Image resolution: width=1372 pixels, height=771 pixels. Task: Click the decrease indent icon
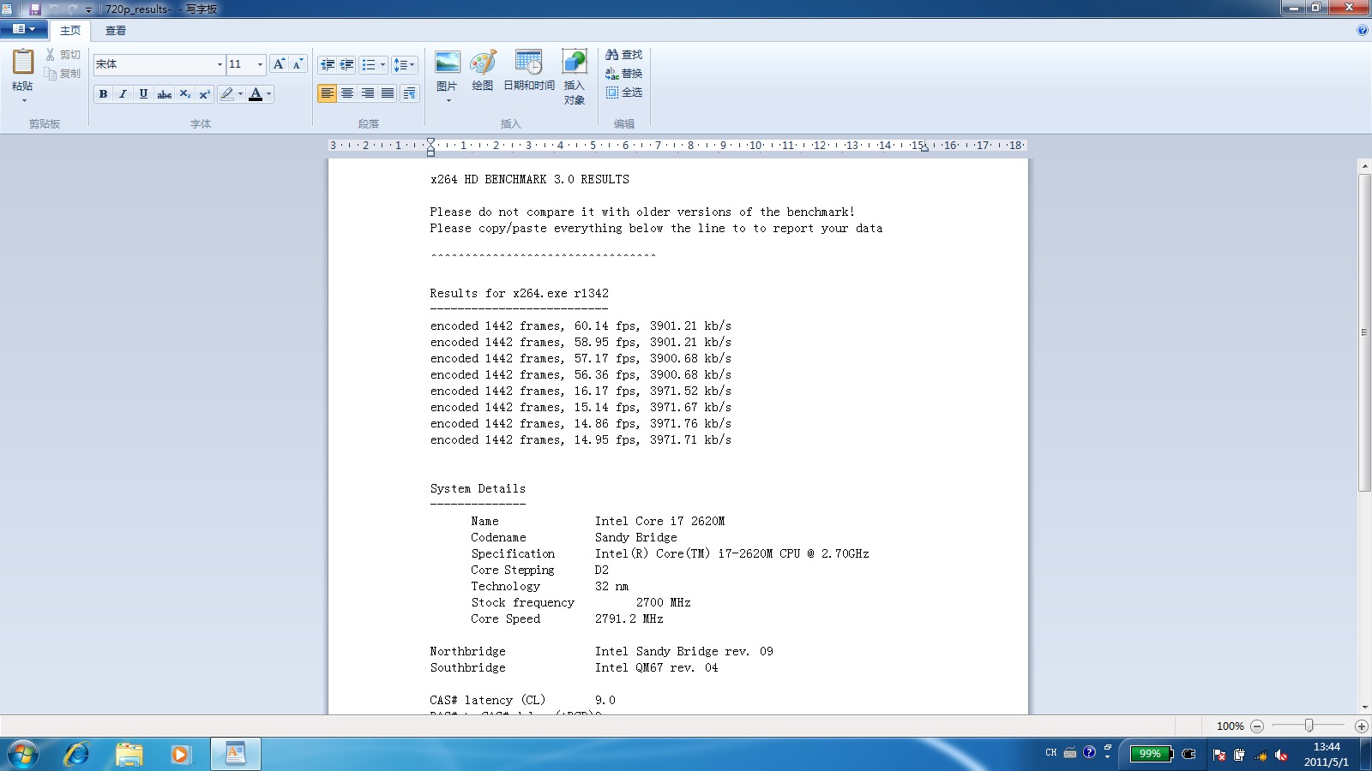tap(327, 64)
